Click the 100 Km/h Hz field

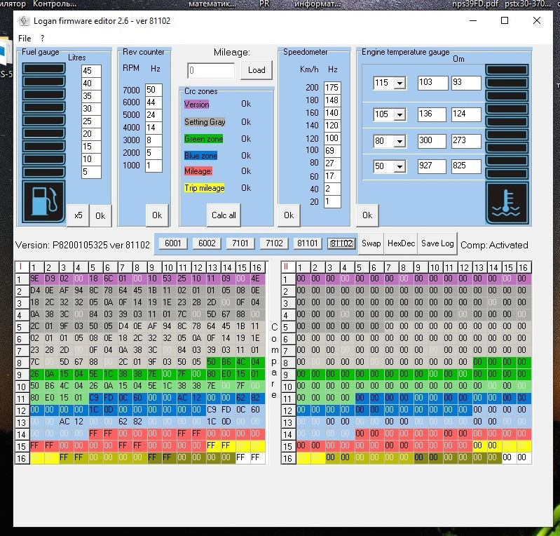pos(332,151)
